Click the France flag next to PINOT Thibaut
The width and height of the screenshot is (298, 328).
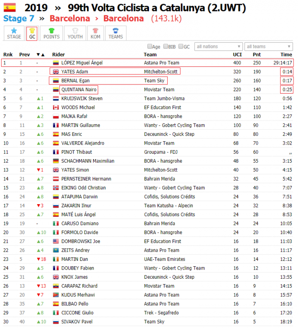(x=55, y=152)
